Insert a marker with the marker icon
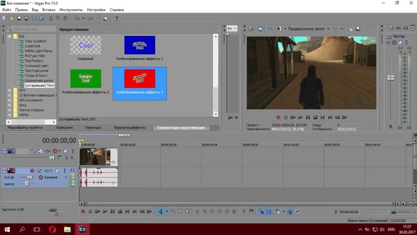The width and height of the screenshot is (417, 235). (244, 211)
